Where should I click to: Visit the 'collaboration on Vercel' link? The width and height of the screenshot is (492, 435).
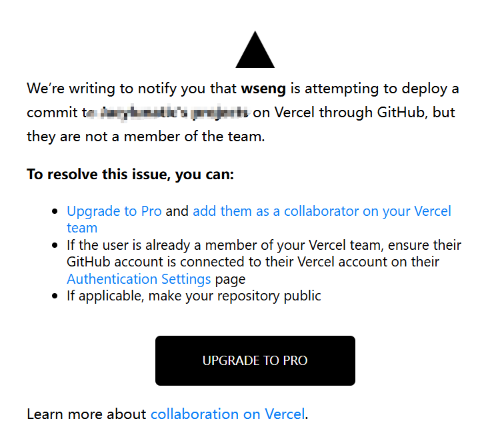(x=228, y=414)
